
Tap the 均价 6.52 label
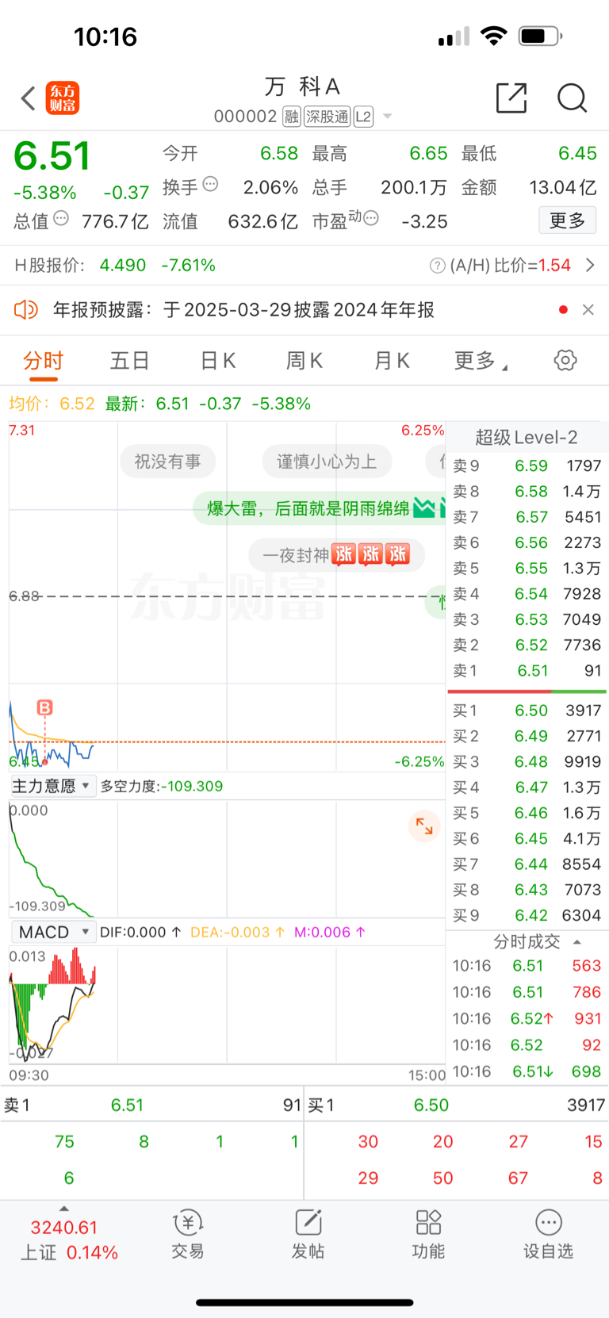point(52,404)
